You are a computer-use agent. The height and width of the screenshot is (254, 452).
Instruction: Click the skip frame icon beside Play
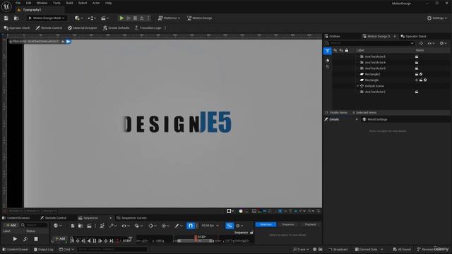tap(129, 18)
